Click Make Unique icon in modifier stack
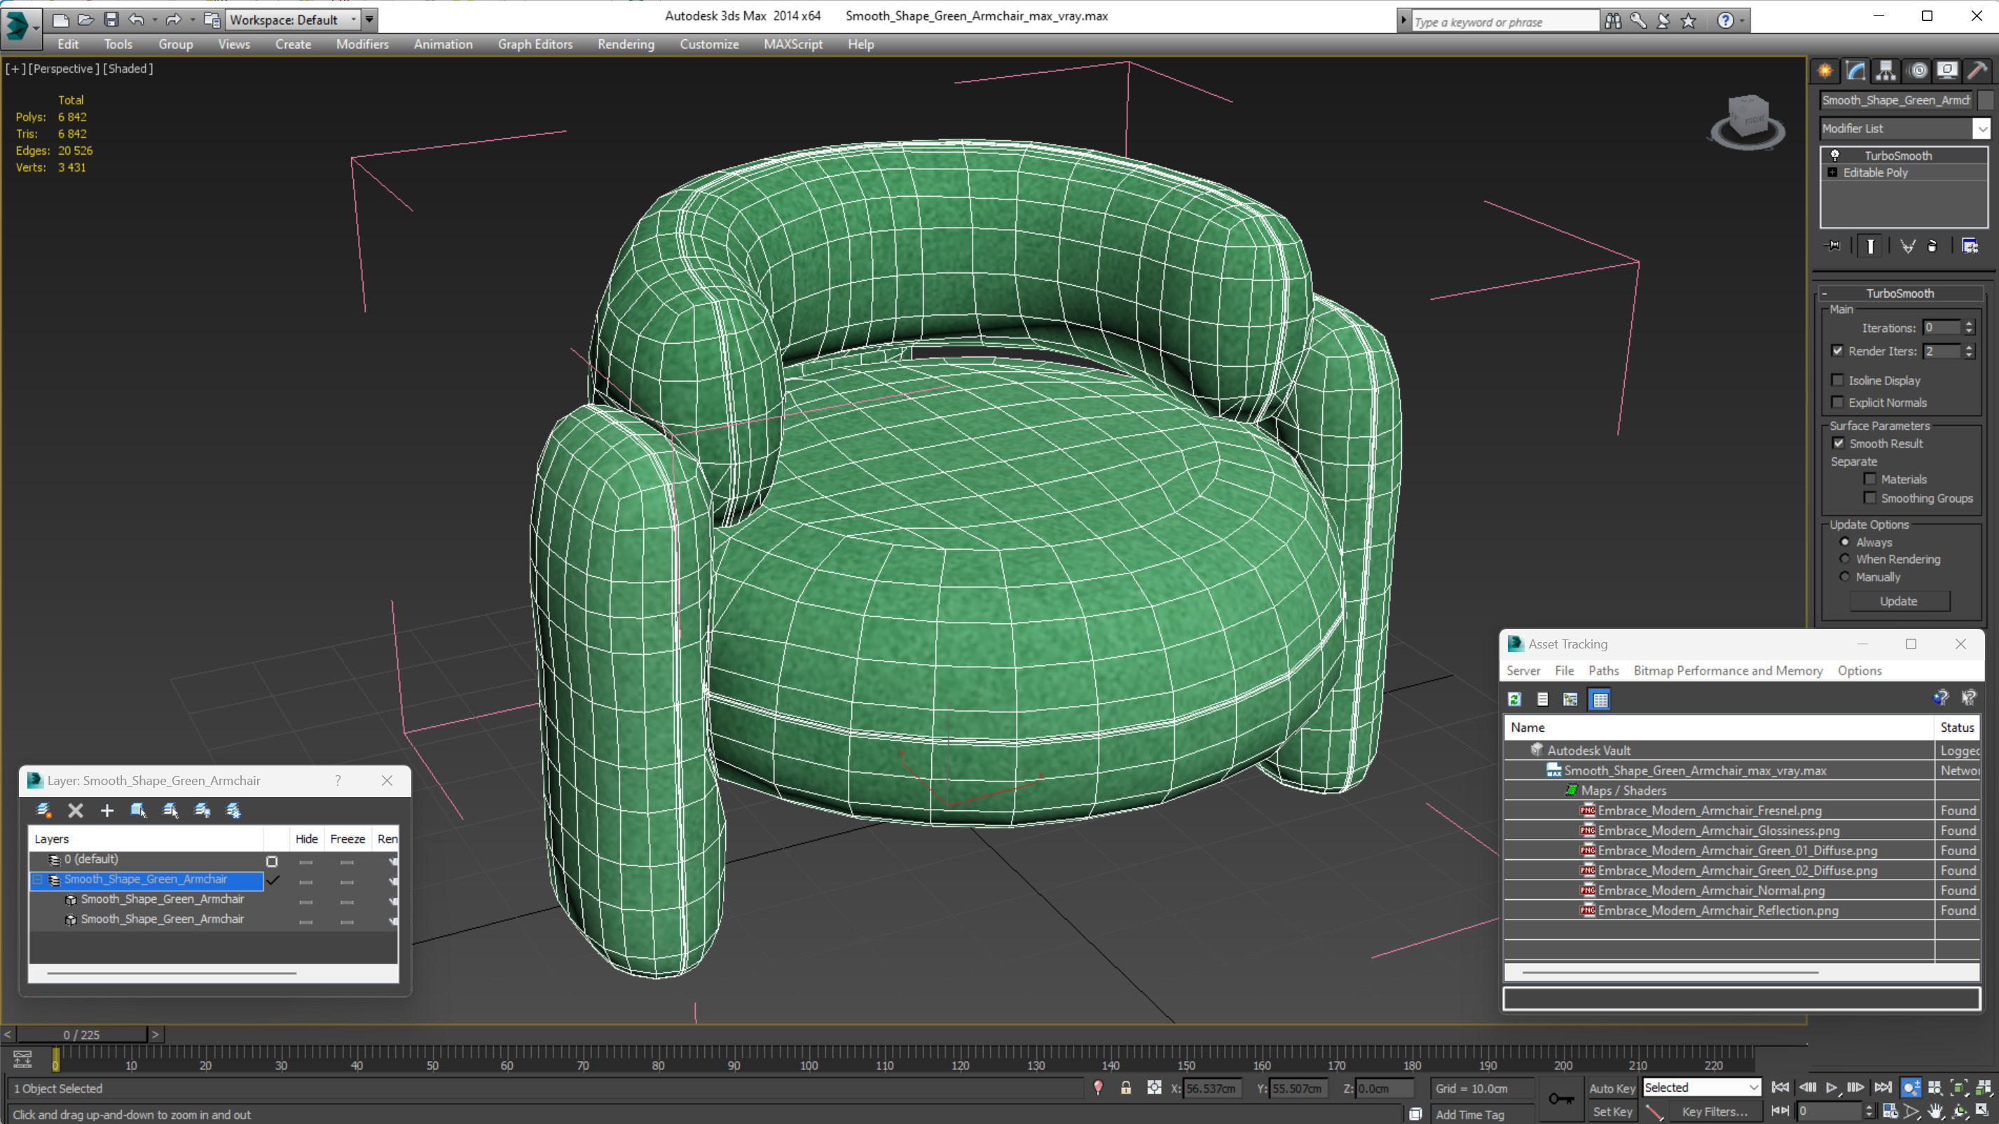The height and width of the screenshot is (1124, 1999). point(1907,246)
